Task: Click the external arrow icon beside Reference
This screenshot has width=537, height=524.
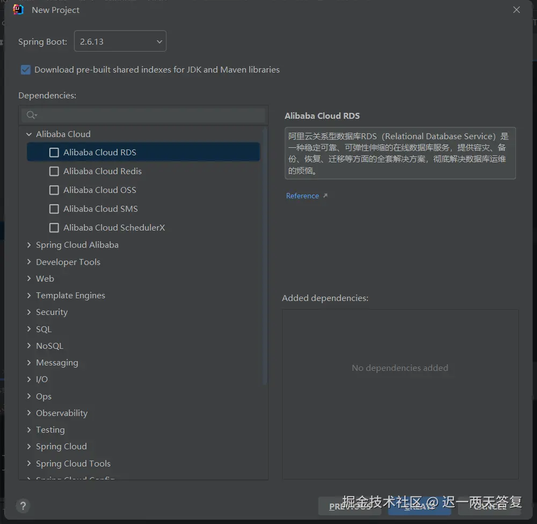Action: (325, 195)
